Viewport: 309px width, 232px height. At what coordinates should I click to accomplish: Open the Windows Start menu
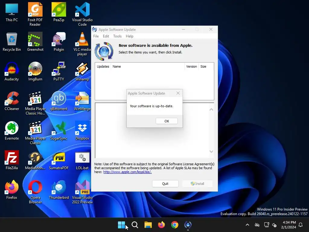(121, 225)
